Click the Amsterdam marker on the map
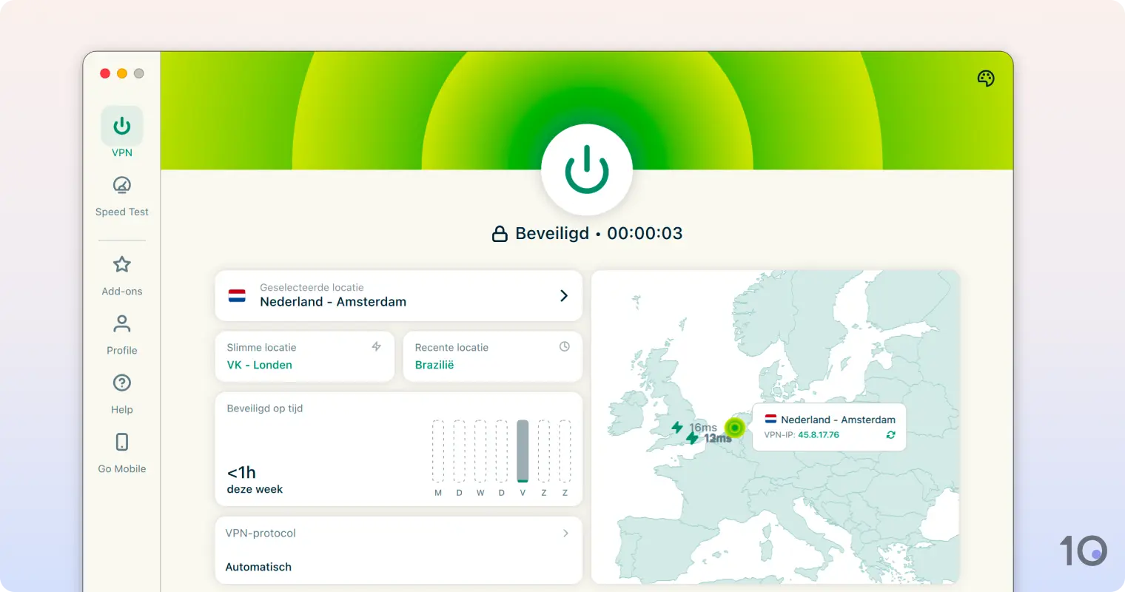The height and width of the screenshot is (592, 1125). pos(733,428)
